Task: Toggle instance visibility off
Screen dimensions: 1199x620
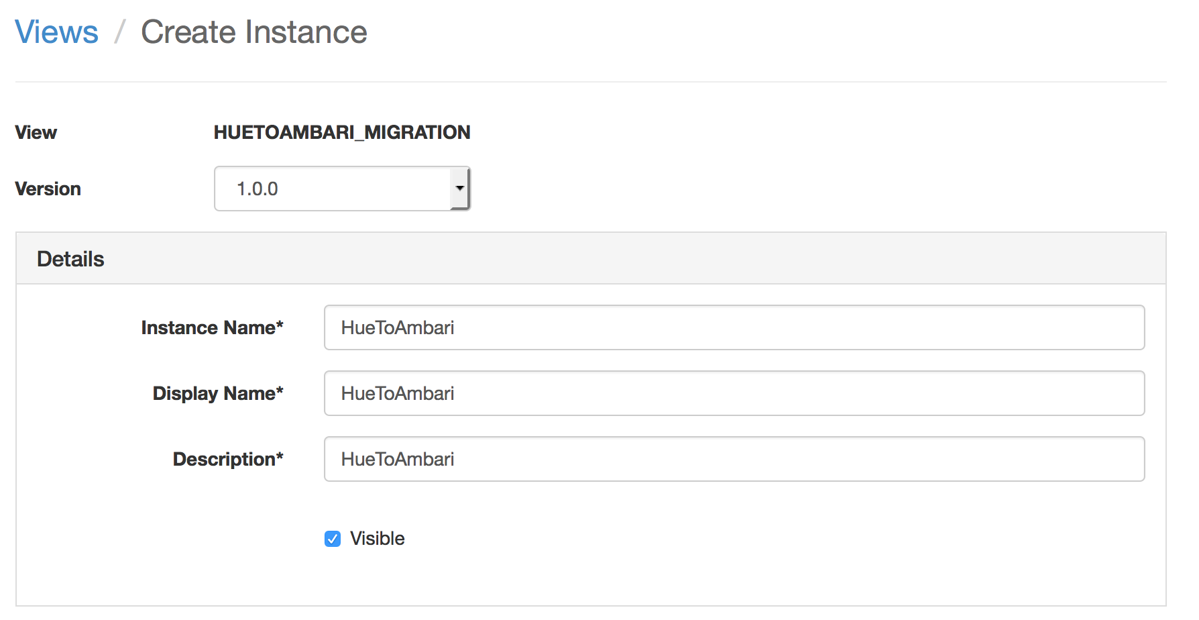Action: pos(332,538)
